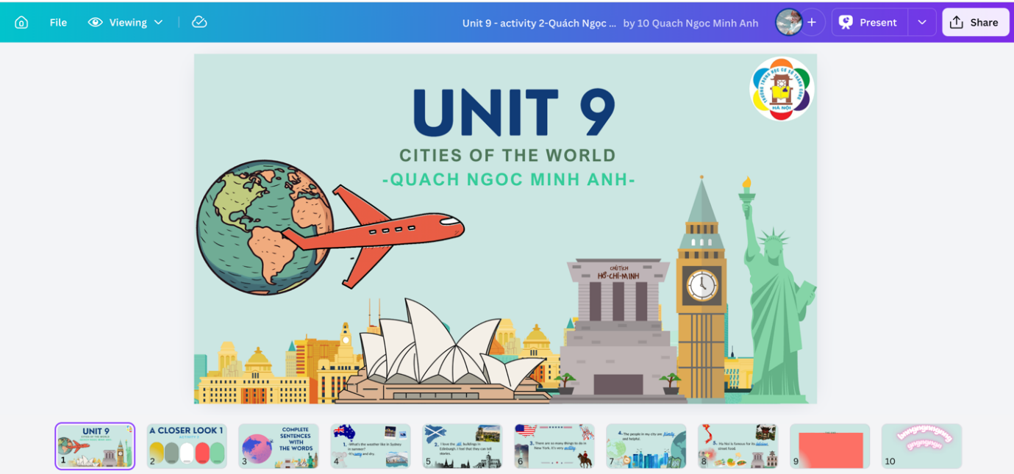This screenshot has height=474, width=1014.
Task: Click the document title in the header
Action: pos(539,23)
